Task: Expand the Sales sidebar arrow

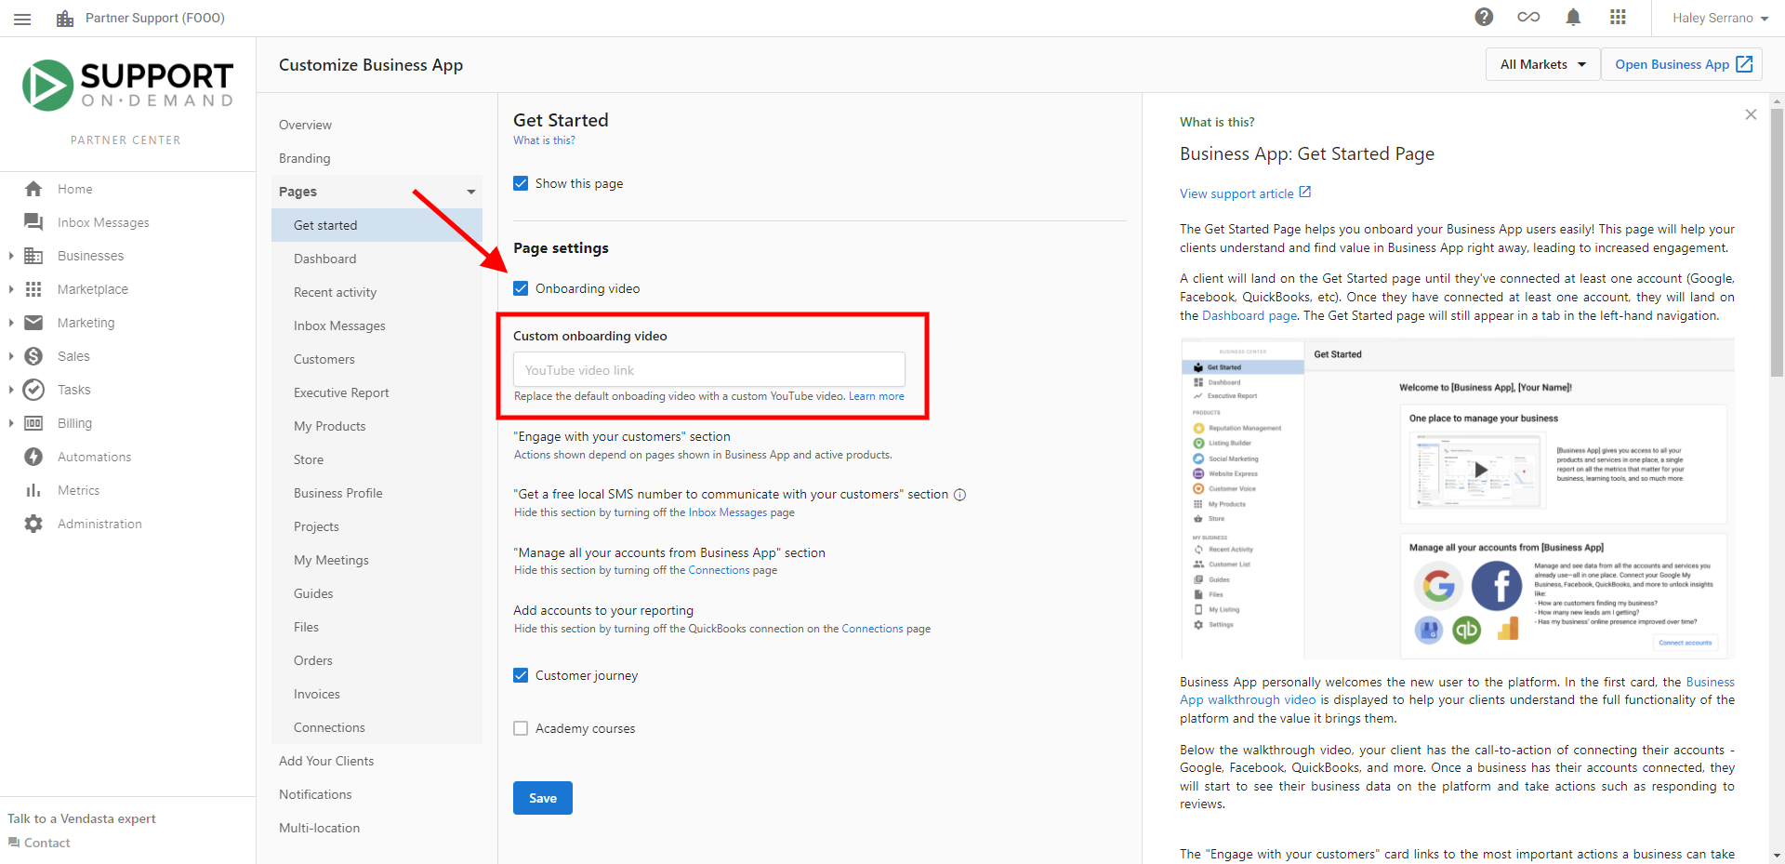Action: click(10, 356)
